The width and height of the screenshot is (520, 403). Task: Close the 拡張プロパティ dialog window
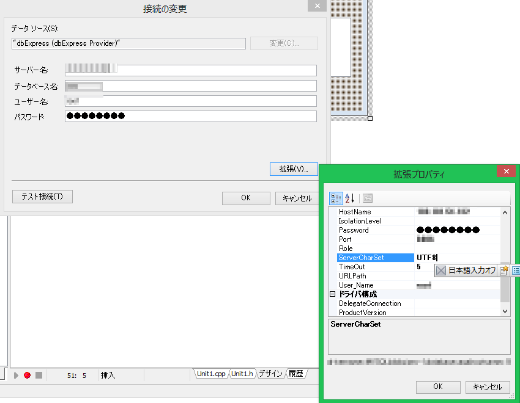(505, 173)
